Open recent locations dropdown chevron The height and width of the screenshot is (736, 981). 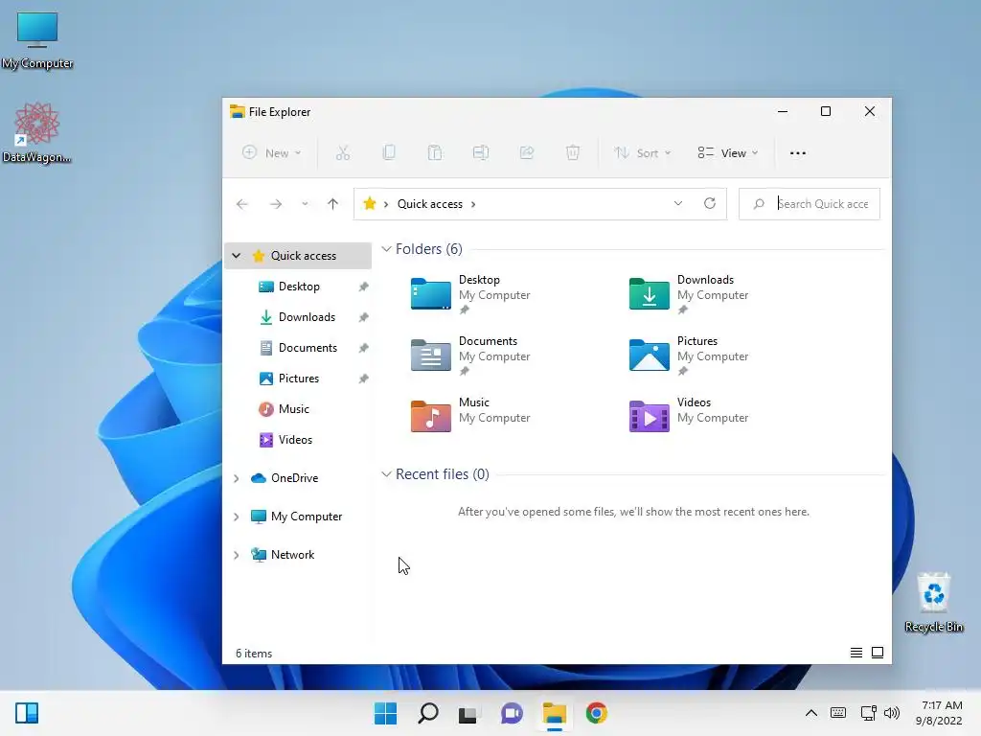coord(305,204)
